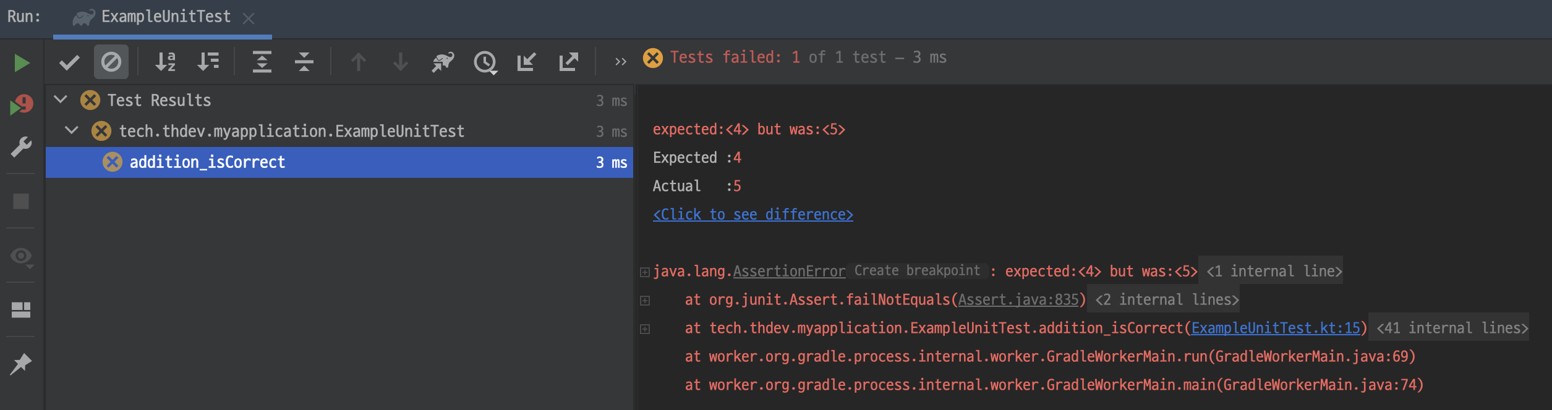This screenshot has height=410, width=1552.
Task: Open the ExampleUnitTest.kt:15 source link
Action: click(x=1276, y=328)
